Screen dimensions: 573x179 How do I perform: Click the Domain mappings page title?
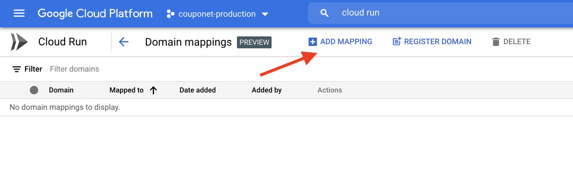click(188, 42)
